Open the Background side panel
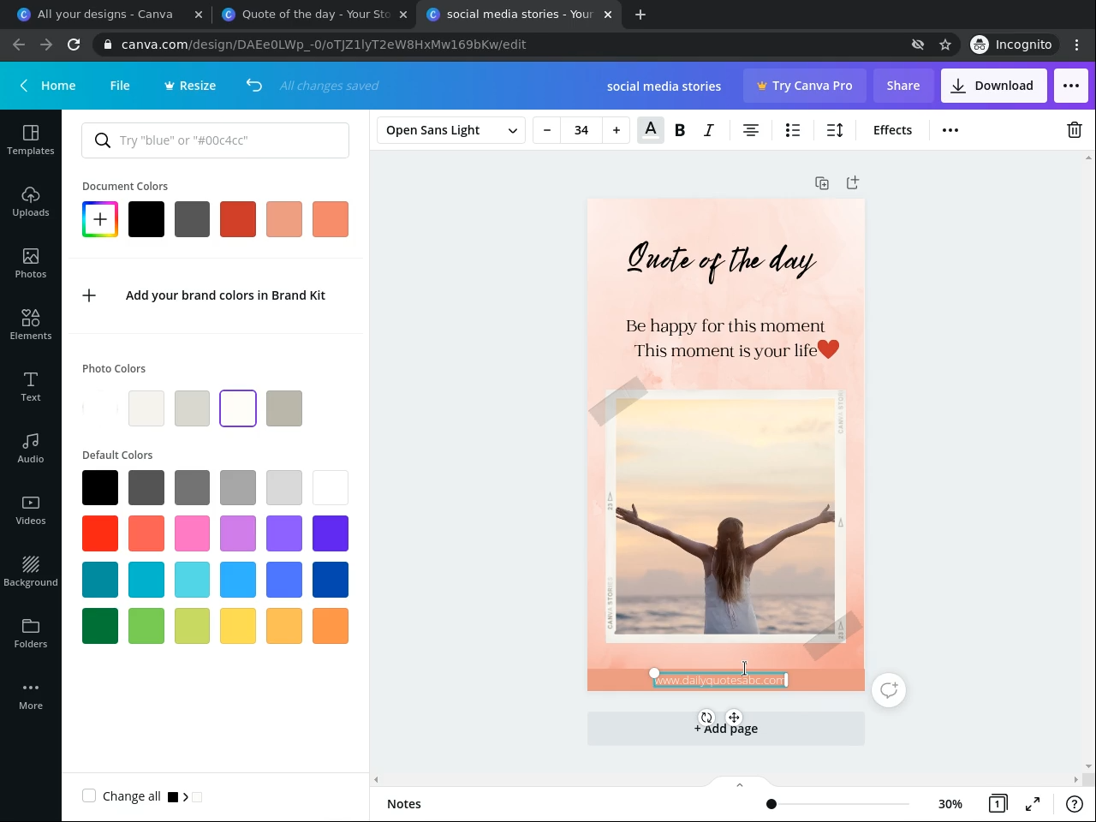The width and height of the screenshot is (1096, 822). click(x=31, y=571)
